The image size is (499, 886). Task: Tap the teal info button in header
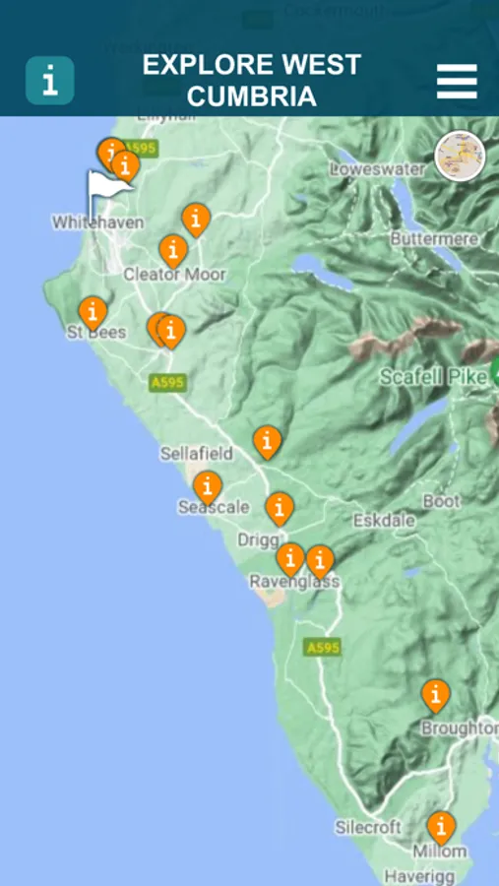pyautogui.click(x=50, y=81)
